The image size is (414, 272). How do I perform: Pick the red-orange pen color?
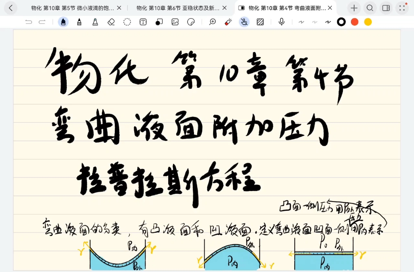tap(355, 22)
